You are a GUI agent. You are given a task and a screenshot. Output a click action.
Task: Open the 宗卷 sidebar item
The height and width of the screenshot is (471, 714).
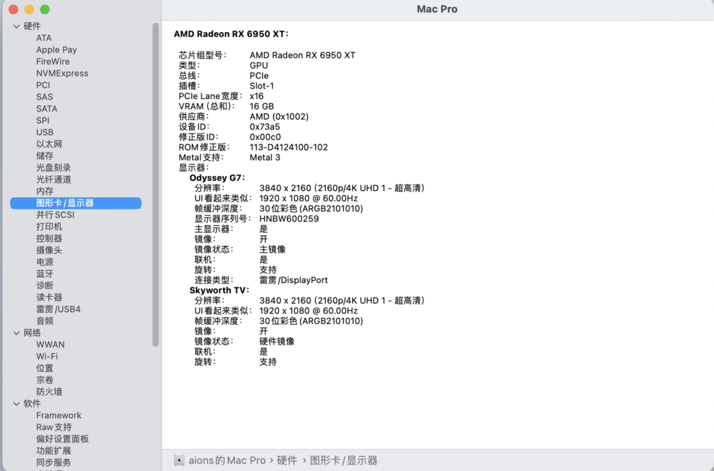coord(45,380)
